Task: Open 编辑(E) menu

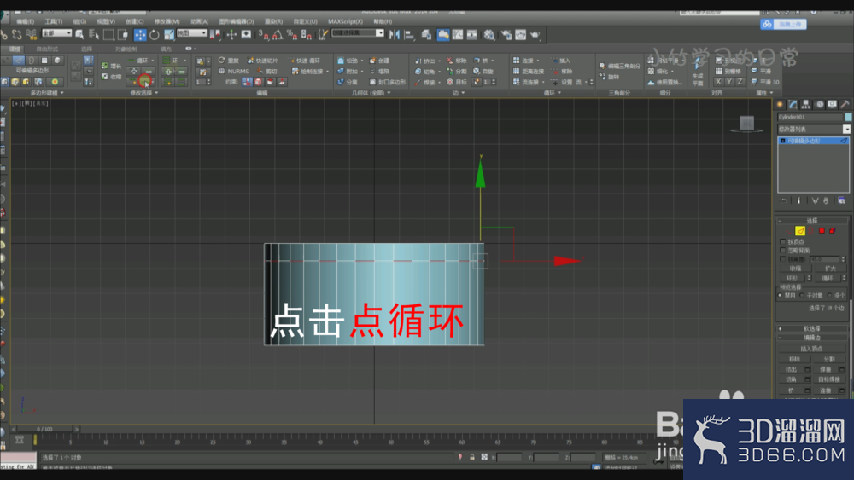Action: click(x=25, y=22)
